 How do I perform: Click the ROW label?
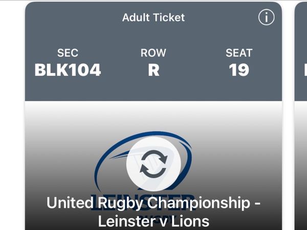[153, 53]
